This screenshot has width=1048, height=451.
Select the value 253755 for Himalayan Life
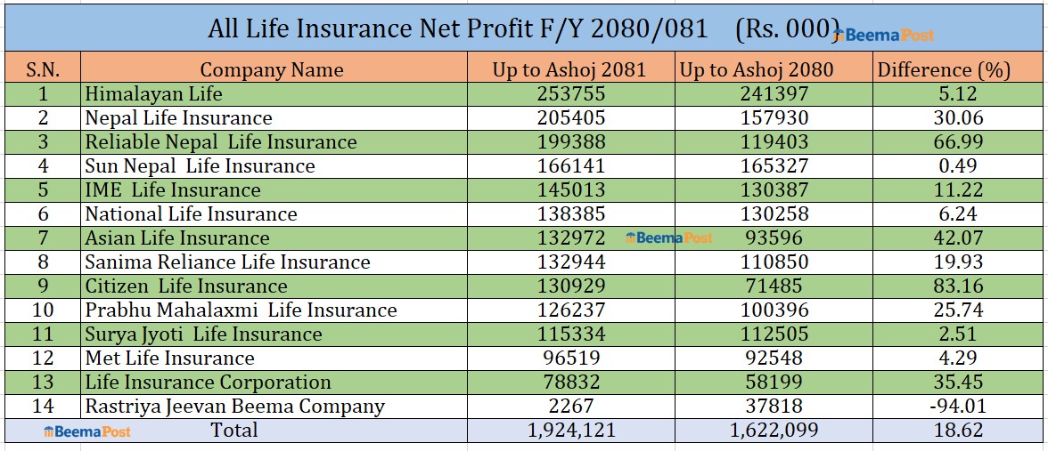pyautogui.click(x=571, y=93)
